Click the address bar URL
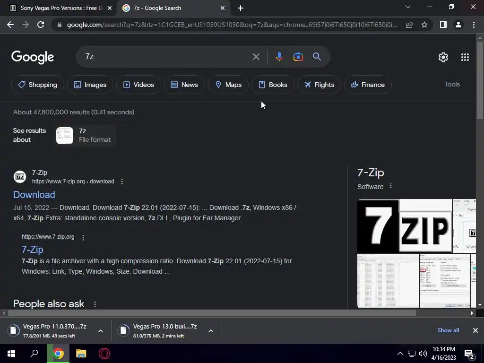The width and height of the screenshot is (484, 363). [232, 25]
